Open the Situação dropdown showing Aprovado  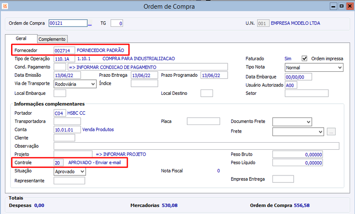pyautogui.click(x=70, y=171)
